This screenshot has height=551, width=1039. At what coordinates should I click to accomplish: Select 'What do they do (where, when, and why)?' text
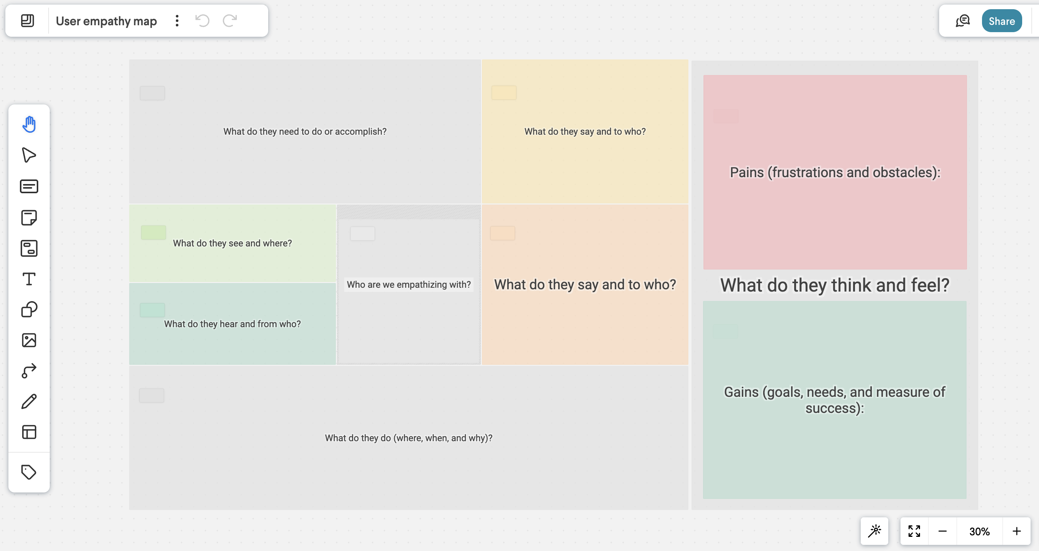[x=409, y=438]
